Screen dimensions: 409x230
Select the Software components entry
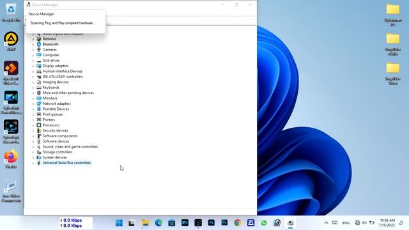pyautogui.click(x=60, y=136)
